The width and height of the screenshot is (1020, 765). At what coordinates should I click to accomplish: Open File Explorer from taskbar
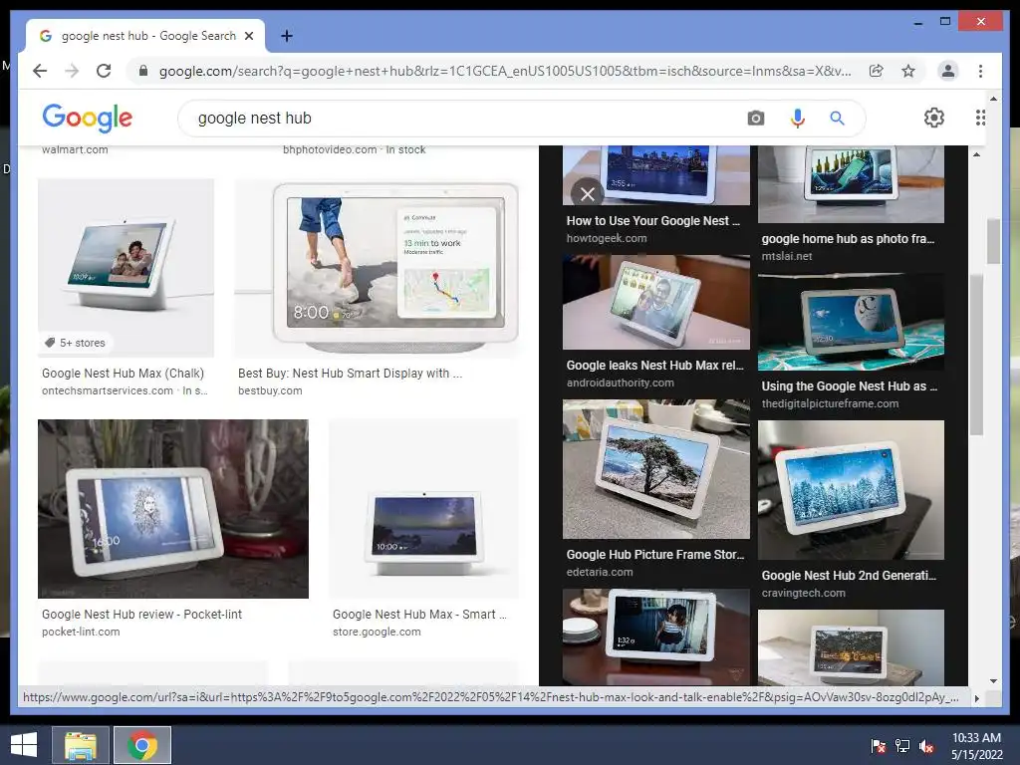coord(80,745)
